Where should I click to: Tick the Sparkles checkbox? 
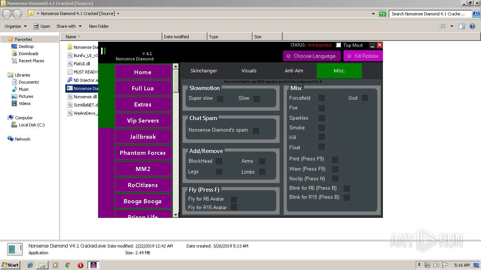tap(322, 118)
